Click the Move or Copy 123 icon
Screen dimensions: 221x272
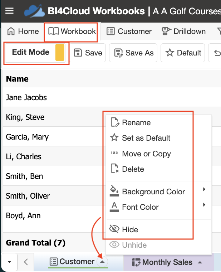(x=114, y=153)
